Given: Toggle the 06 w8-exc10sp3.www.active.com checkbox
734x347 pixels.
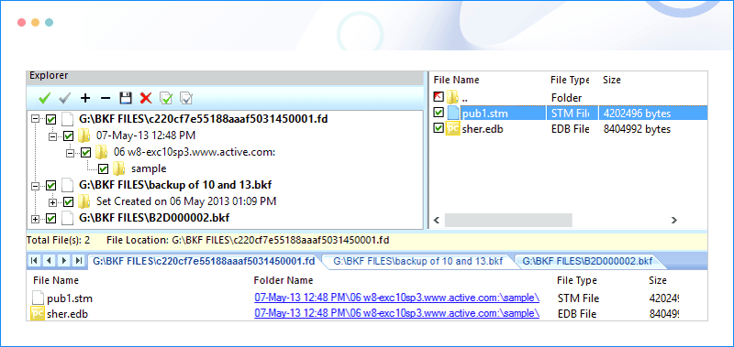Looking at the screenshot, I should coord(85,153).
